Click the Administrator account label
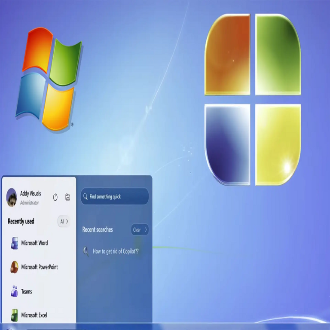Image resolution: width=330 pixels, height=330 pixels. tap(30, 203)
